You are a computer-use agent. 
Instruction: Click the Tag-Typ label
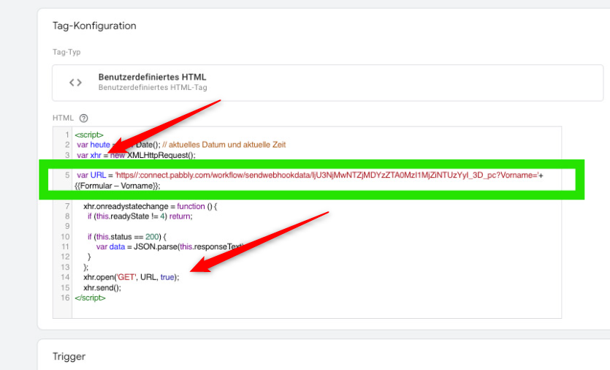[x=66, y=52]
